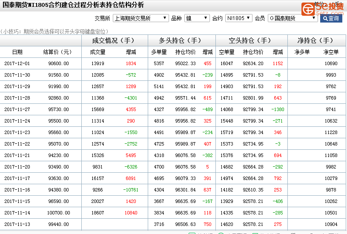This screenshot has width=347, height=234.
Task: Click net short value 11228
Action: (331, 132)
